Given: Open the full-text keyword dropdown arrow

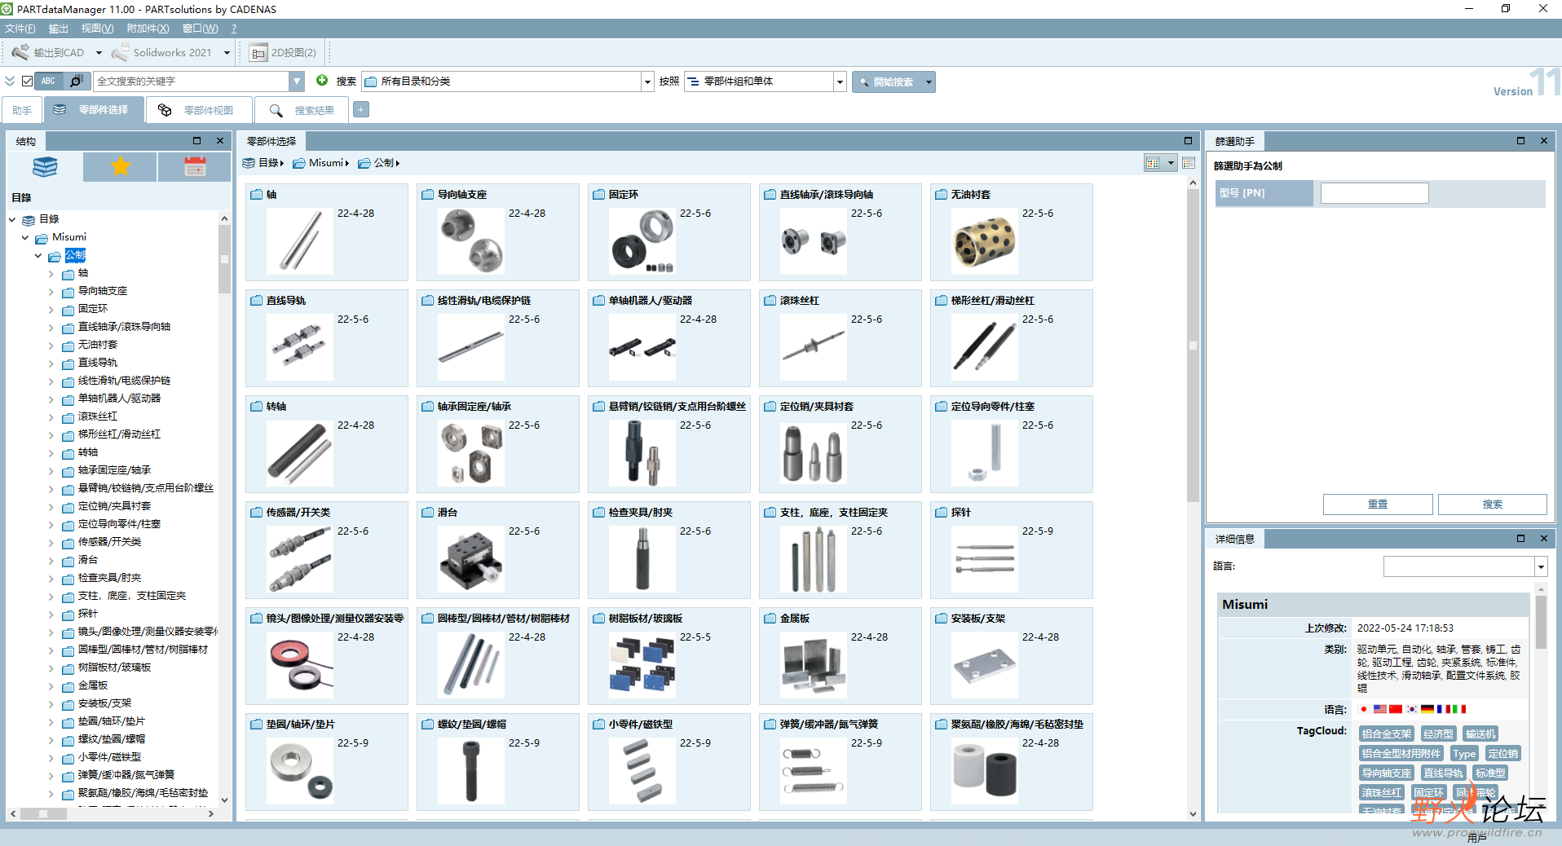Looking at the screenshot, I should pyautogui.click(x=297, y=81).
